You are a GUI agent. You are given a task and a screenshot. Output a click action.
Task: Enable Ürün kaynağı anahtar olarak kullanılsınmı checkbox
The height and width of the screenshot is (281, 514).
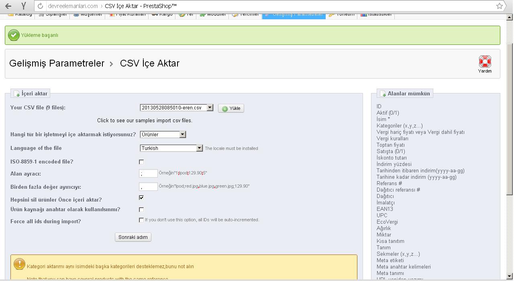coord(141,210)
